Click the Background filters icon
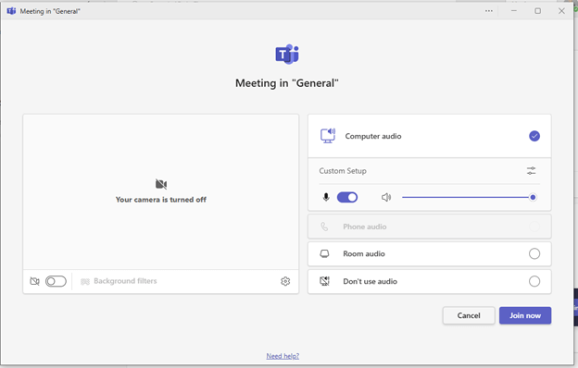Image resolution: width=578 pixels, height=368 pixels. (x=85, y=281)
